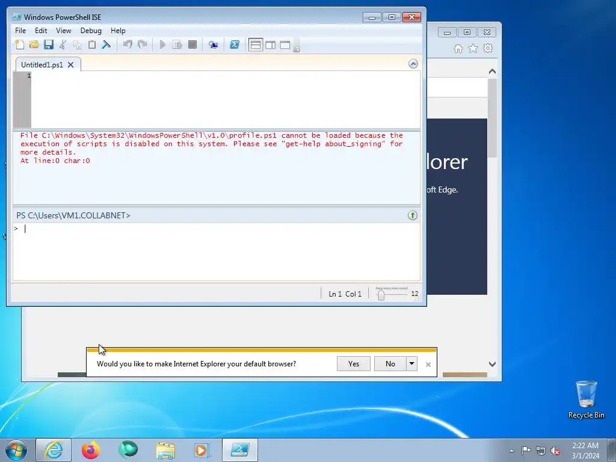Click into the script editor line 1

pyautogui.click(x=226, y=75)
